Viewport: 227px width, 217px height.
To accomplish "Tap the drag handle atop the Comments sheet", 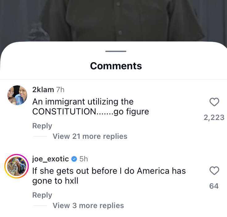I will (116, 51).
